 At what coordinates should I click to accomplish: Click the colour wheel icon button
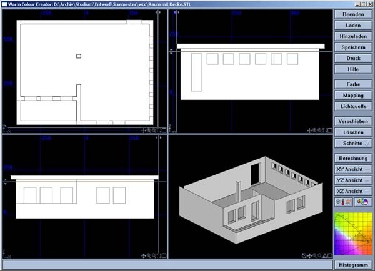click(x=362, y=202)
